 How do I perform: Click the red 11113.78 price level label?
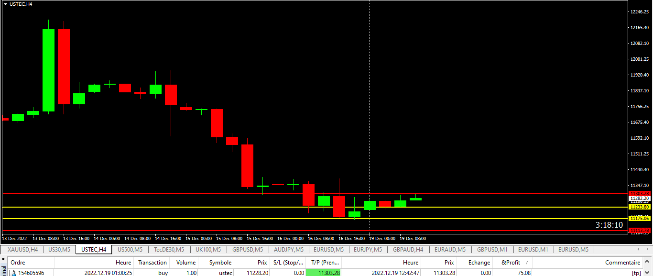click(639, 231)
